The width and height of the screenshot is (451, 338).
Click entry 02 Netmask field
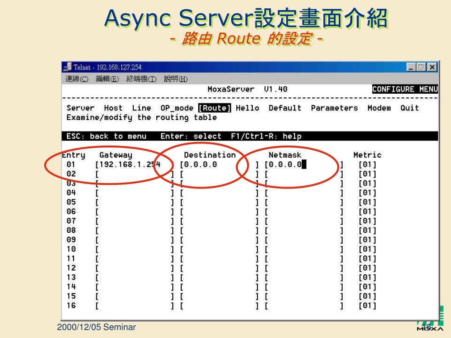coord(304,174)
